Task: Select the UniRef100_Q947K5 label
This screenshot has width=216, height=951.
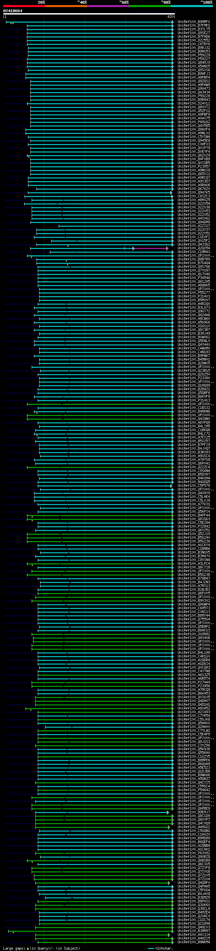Action: (193, 192)
